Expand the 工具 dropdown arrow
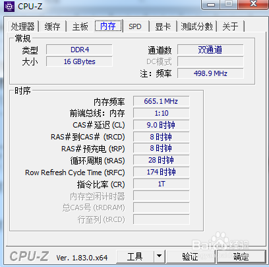Image resolution: width=269 pixels, height=267 pixels. coord(160,256)
